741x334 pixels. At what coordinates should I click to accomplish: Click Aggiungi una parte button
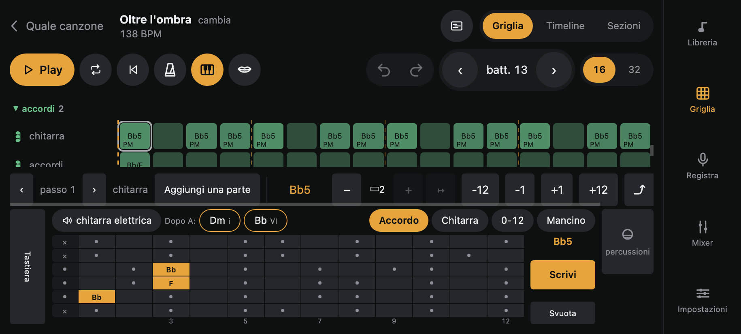point(207,190)
